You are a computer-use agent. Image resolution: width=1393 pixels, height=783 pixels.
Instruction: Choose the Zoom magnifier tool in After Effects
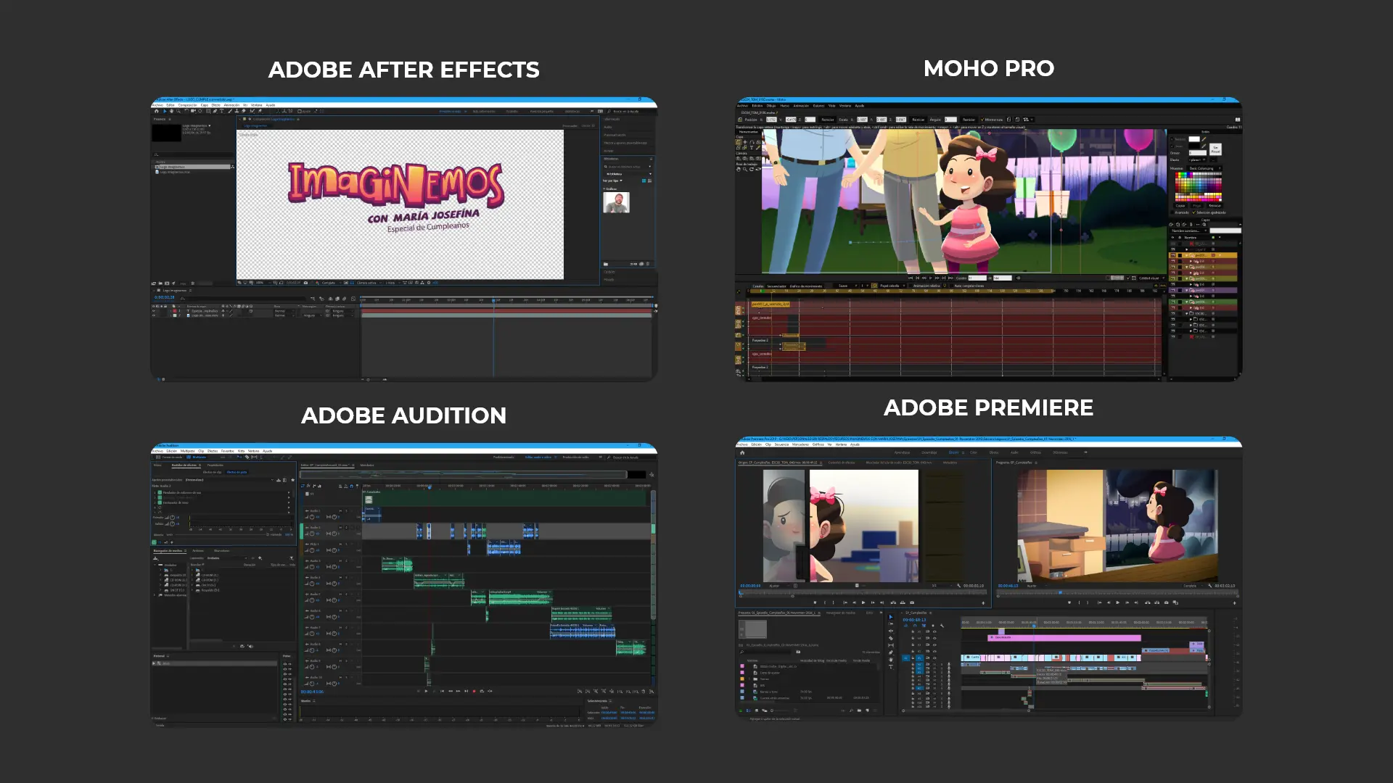178,111
